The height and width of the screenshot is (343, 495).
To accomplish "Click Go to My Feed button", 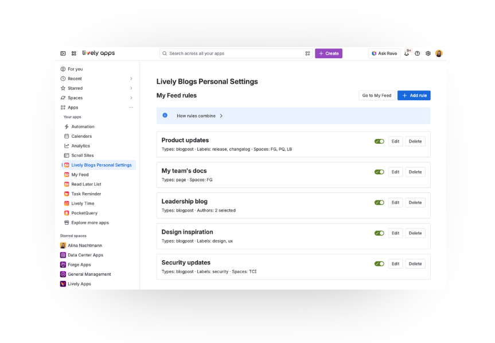I will pos(377,95).
